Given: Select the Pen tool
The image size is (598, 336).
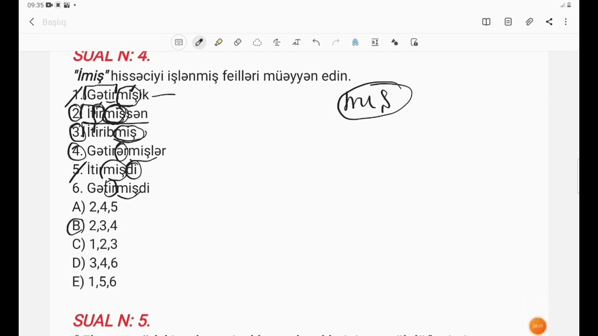Looking at the screenshot, I should [199, 42].
